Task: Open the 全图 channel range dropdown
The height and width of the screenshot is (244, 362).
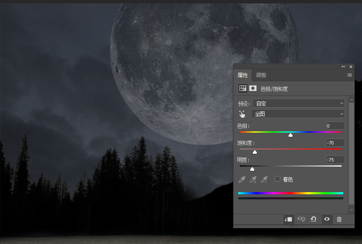Action: pos(298,114)
